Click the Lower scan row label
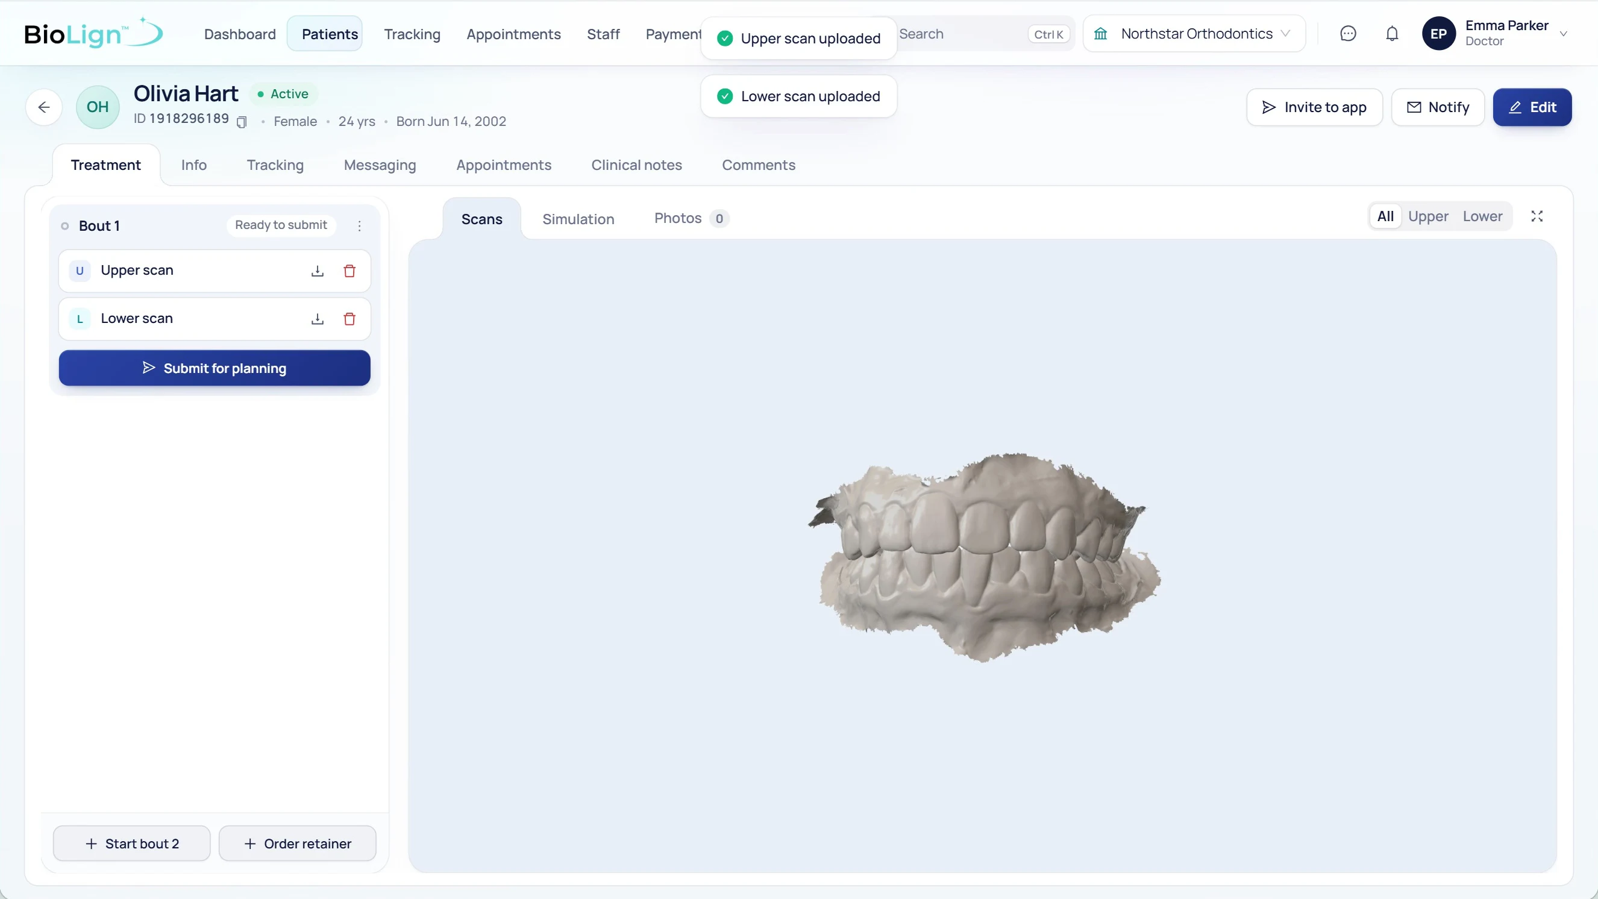The height and width of the screenshot is (899, 1598). [x=136, y=319]
